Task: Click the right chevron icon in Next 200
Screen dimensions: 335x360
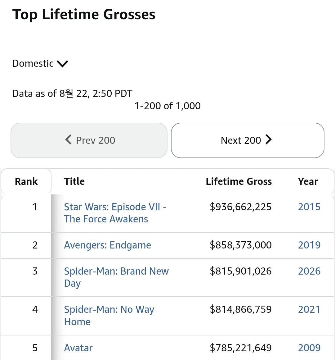Action: (269, 139)
